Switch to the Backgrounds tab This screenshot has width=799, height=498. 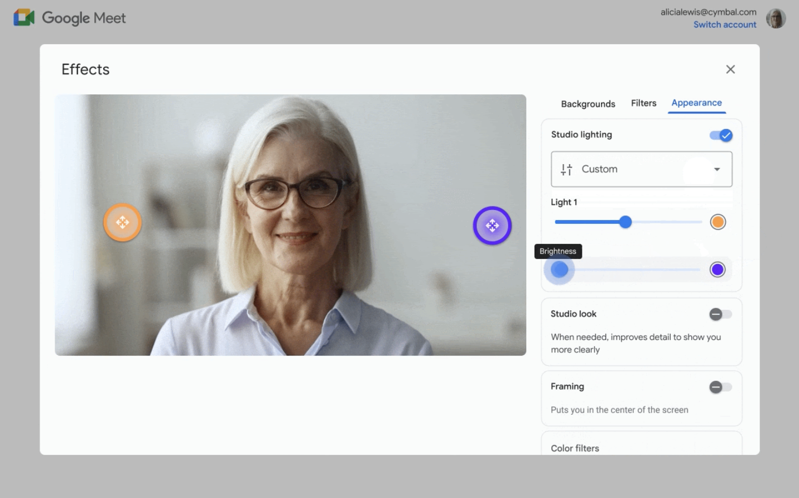pyautogui.click(x=588, y=104)
